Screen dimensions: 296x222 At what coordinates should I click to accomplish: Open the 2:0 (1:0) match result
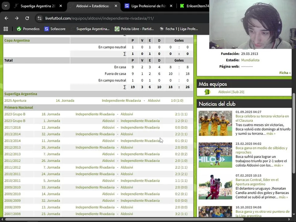(x=181, y=161)
